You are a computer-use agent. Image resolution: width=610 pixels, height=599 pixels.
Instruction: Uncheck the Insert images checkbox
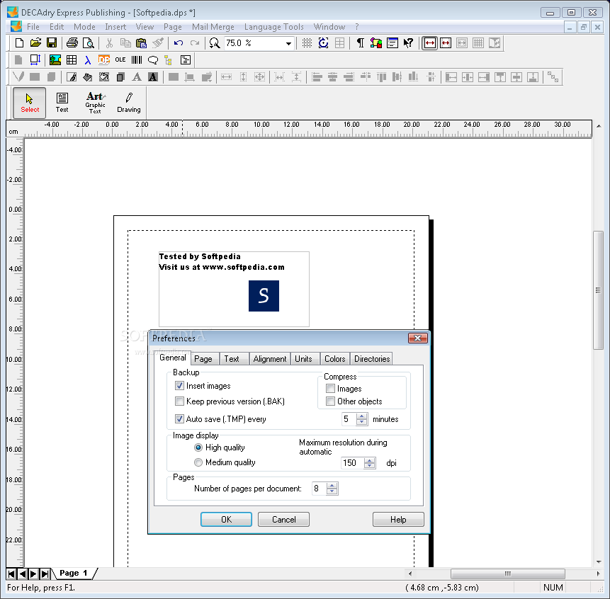point(179,386)
